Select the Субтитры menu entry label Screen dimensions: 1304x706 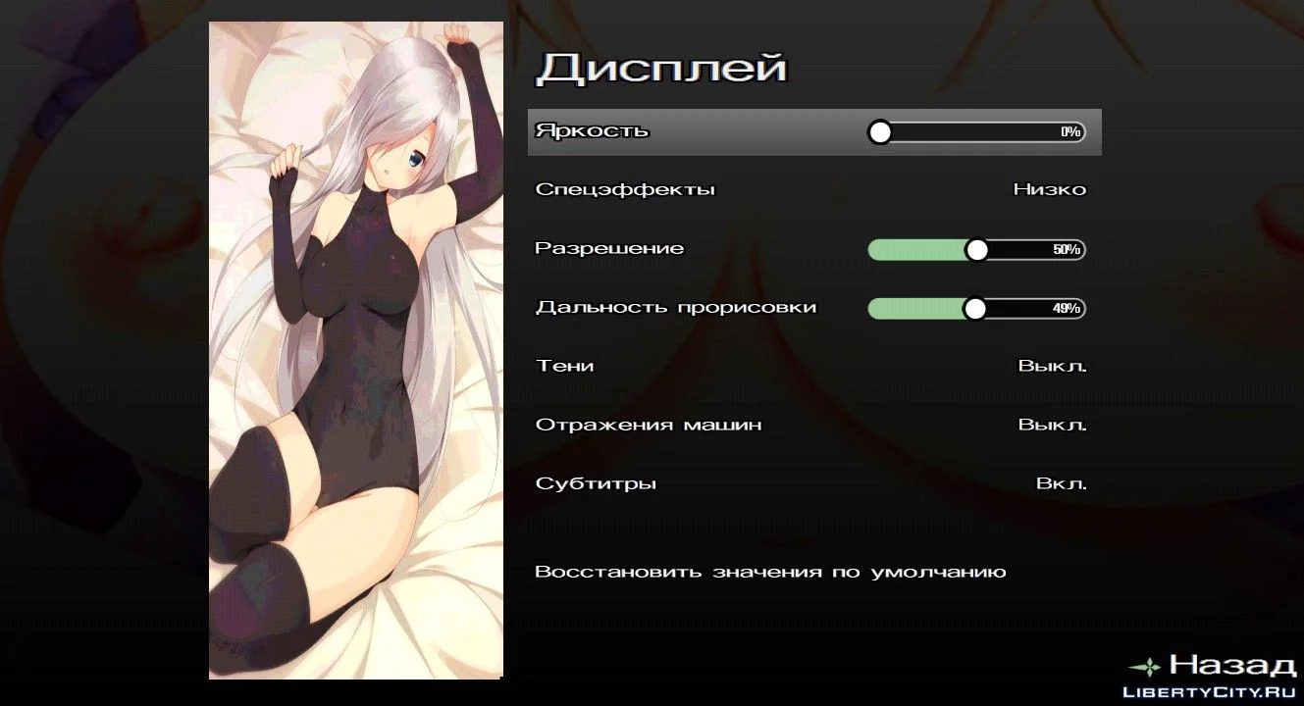click(x=596, y=484)
